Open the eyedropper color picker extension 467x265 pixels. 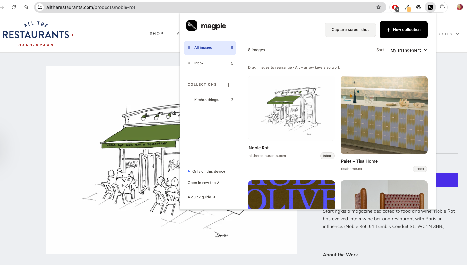408,7
